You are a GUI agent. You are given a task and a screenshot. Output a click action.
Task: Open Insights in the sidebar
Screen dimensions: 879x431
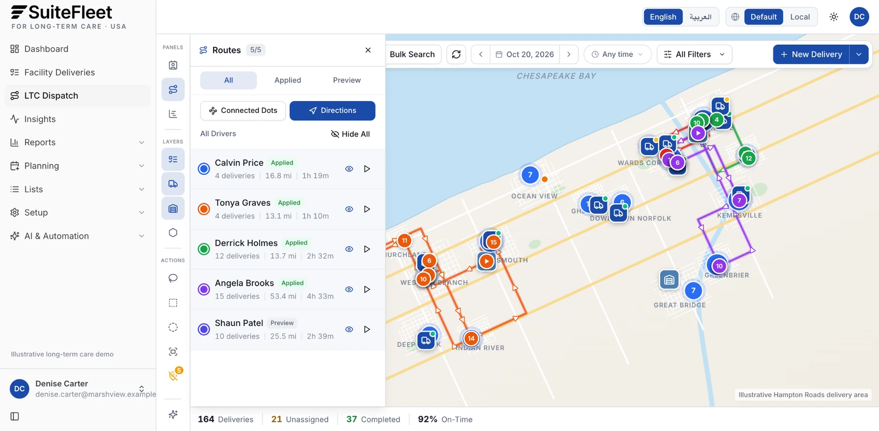[78, 119]
